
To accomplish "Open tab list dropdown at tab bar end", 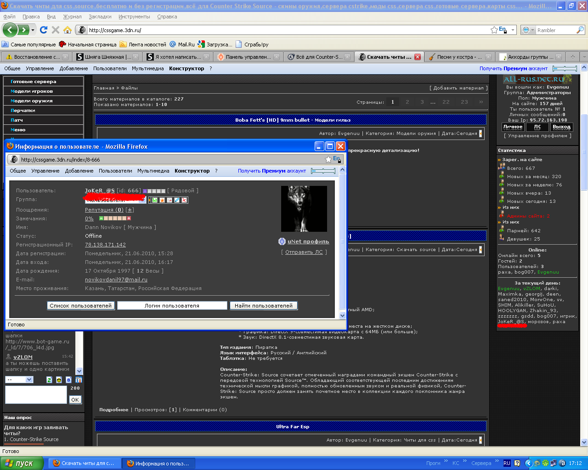I will pyautogui.click(x=584, y=57).
